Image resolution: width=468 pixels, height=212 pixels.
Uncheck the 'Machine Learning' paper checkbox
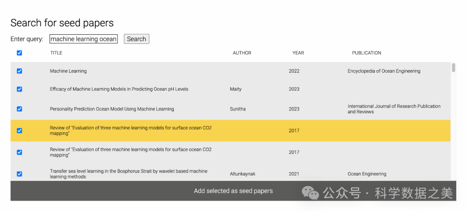[x=19, y=71]
